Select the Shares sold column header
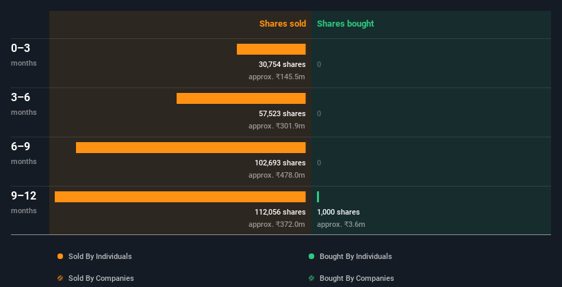The height and width of the screenshot is (287, 562). [x=282, y=24]
